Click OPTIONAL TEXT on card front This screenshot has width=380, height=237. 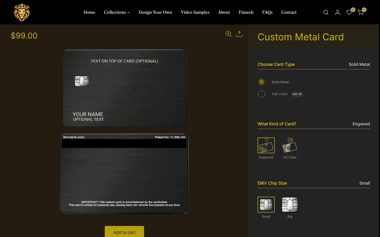click(88, 119)
